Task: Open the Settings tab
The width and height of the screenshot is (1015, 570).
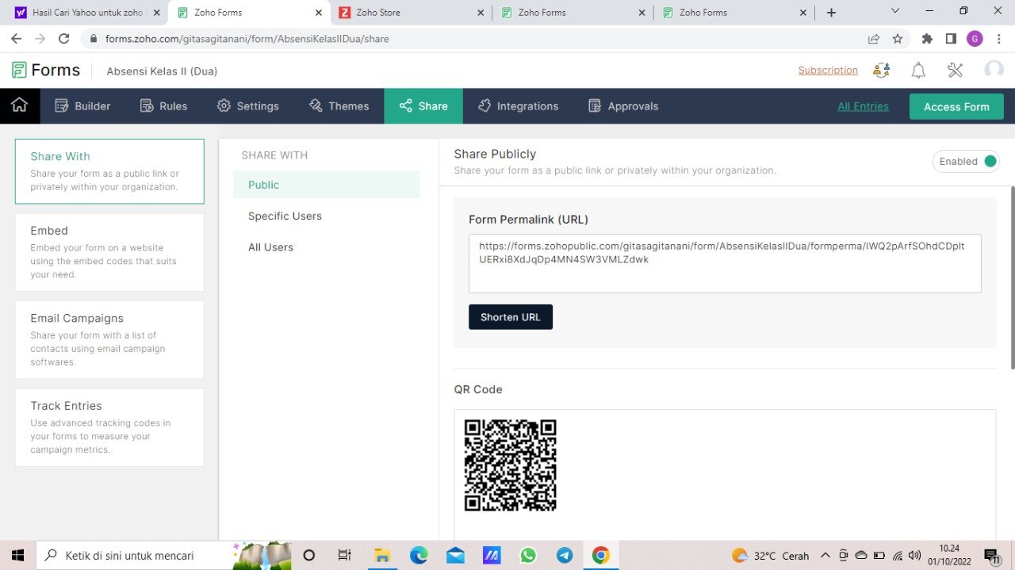Action: (248, 106)
